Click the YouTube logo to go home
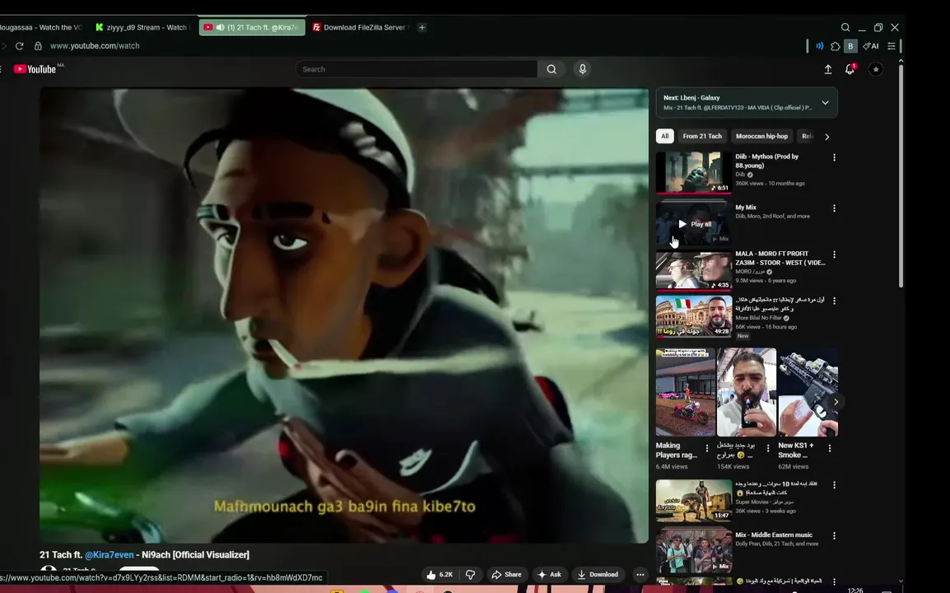The width and height of the screenshot is (950, 593). coord(35,69)
